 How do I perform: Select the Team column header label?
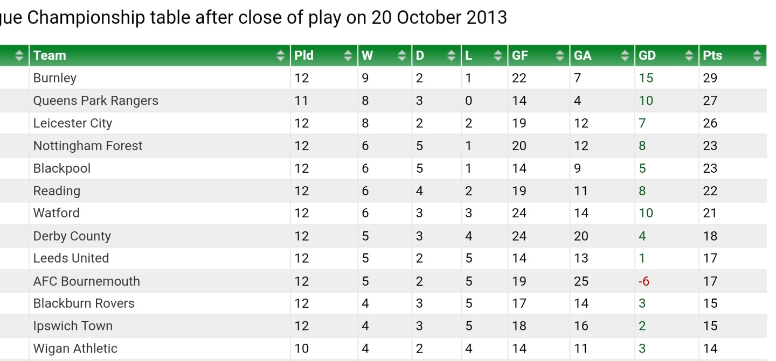point(50,55)
